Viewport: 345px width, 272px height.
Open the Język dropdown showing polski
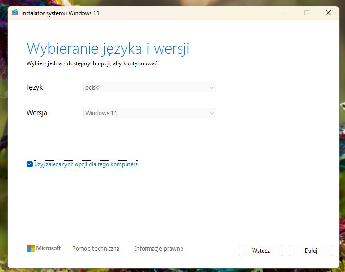(x=150, y=87)
